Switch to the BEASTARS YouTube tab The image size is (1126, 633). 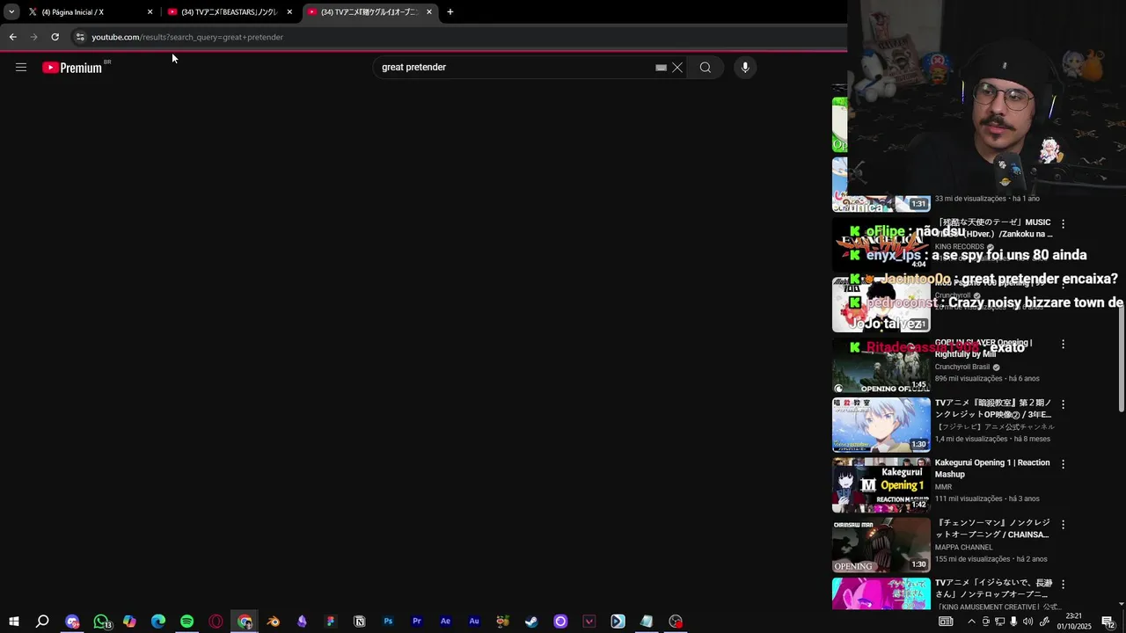coord(229,12)
